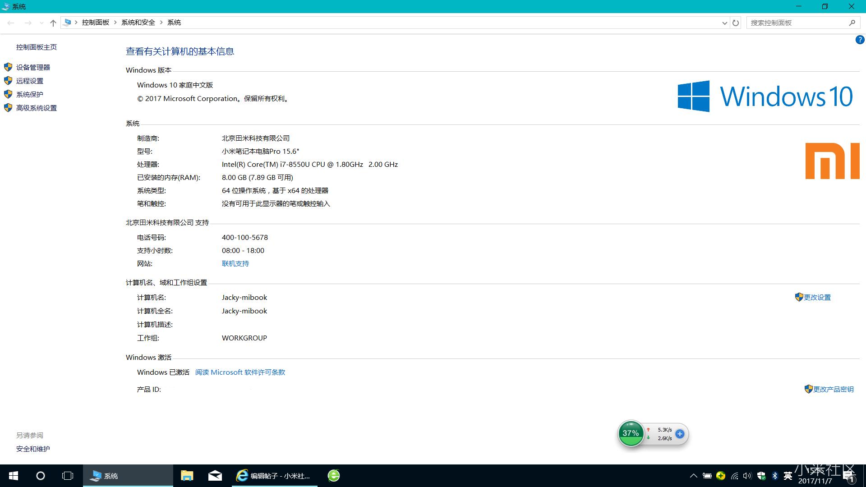Click the battery tray icon

point(707,476)
